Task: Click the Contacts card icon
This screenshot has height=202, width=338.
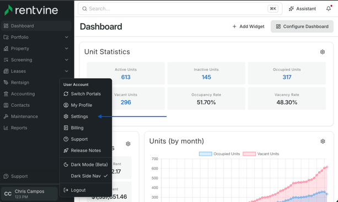Action: tap(6, 105)
